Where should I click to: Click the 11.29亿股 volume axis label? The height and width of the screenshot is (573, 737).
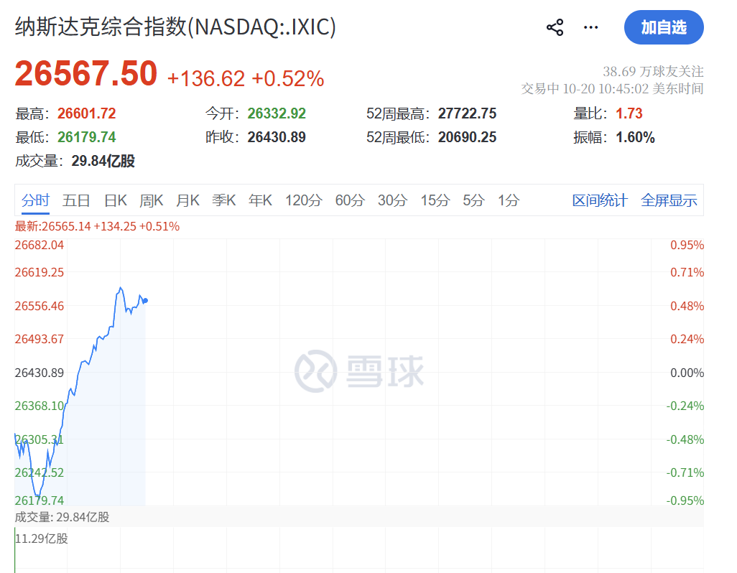(42, 539)
